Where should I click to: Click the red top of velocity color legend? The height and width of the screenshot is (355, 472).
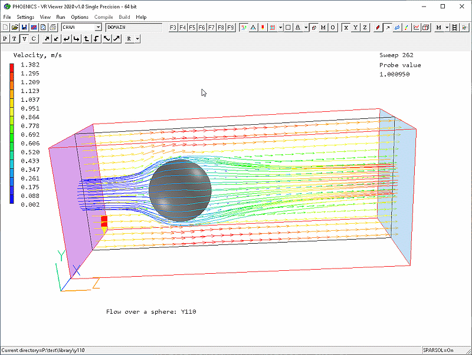[11, 66]
